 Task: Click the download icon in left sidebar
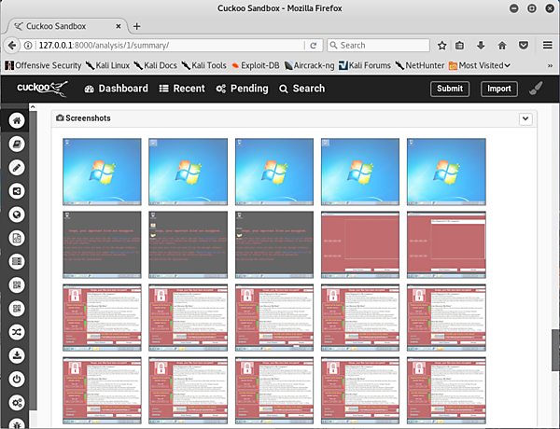tap(16, 355)
